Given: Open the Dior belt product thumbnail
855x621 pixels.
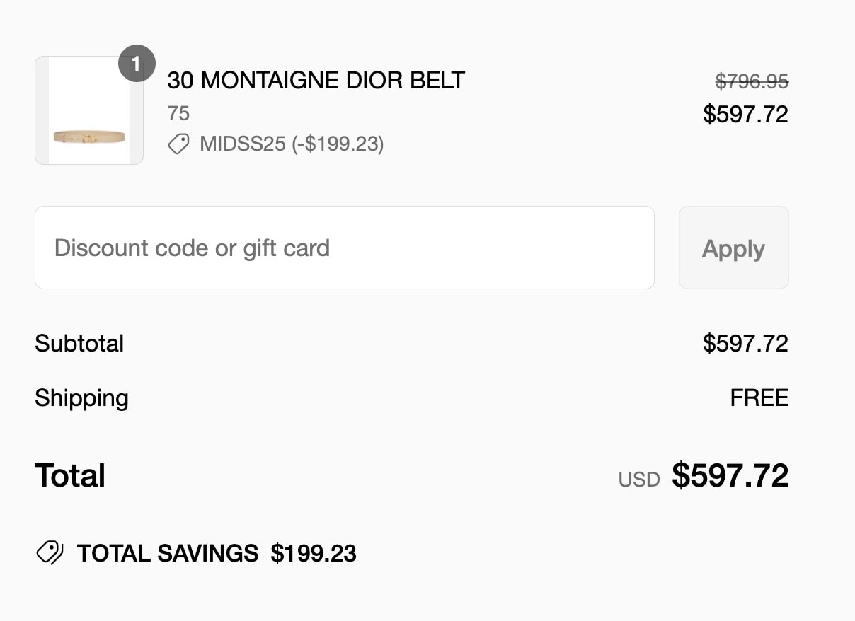Looking at the screenshot, I should (x=89, y=110).
